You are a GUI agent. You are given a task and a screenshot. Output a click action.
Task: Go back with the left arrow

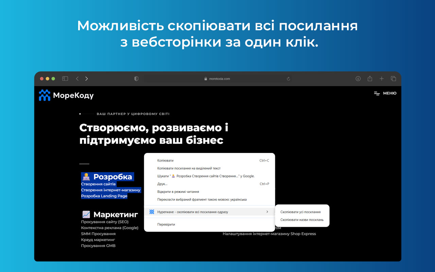pyautogui.click(x=77, y=79)
